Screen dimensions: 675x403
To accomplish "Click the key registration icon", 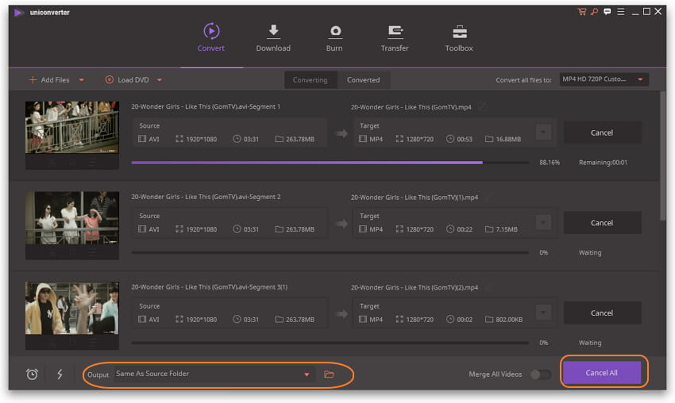I will (x=594, y=12).
